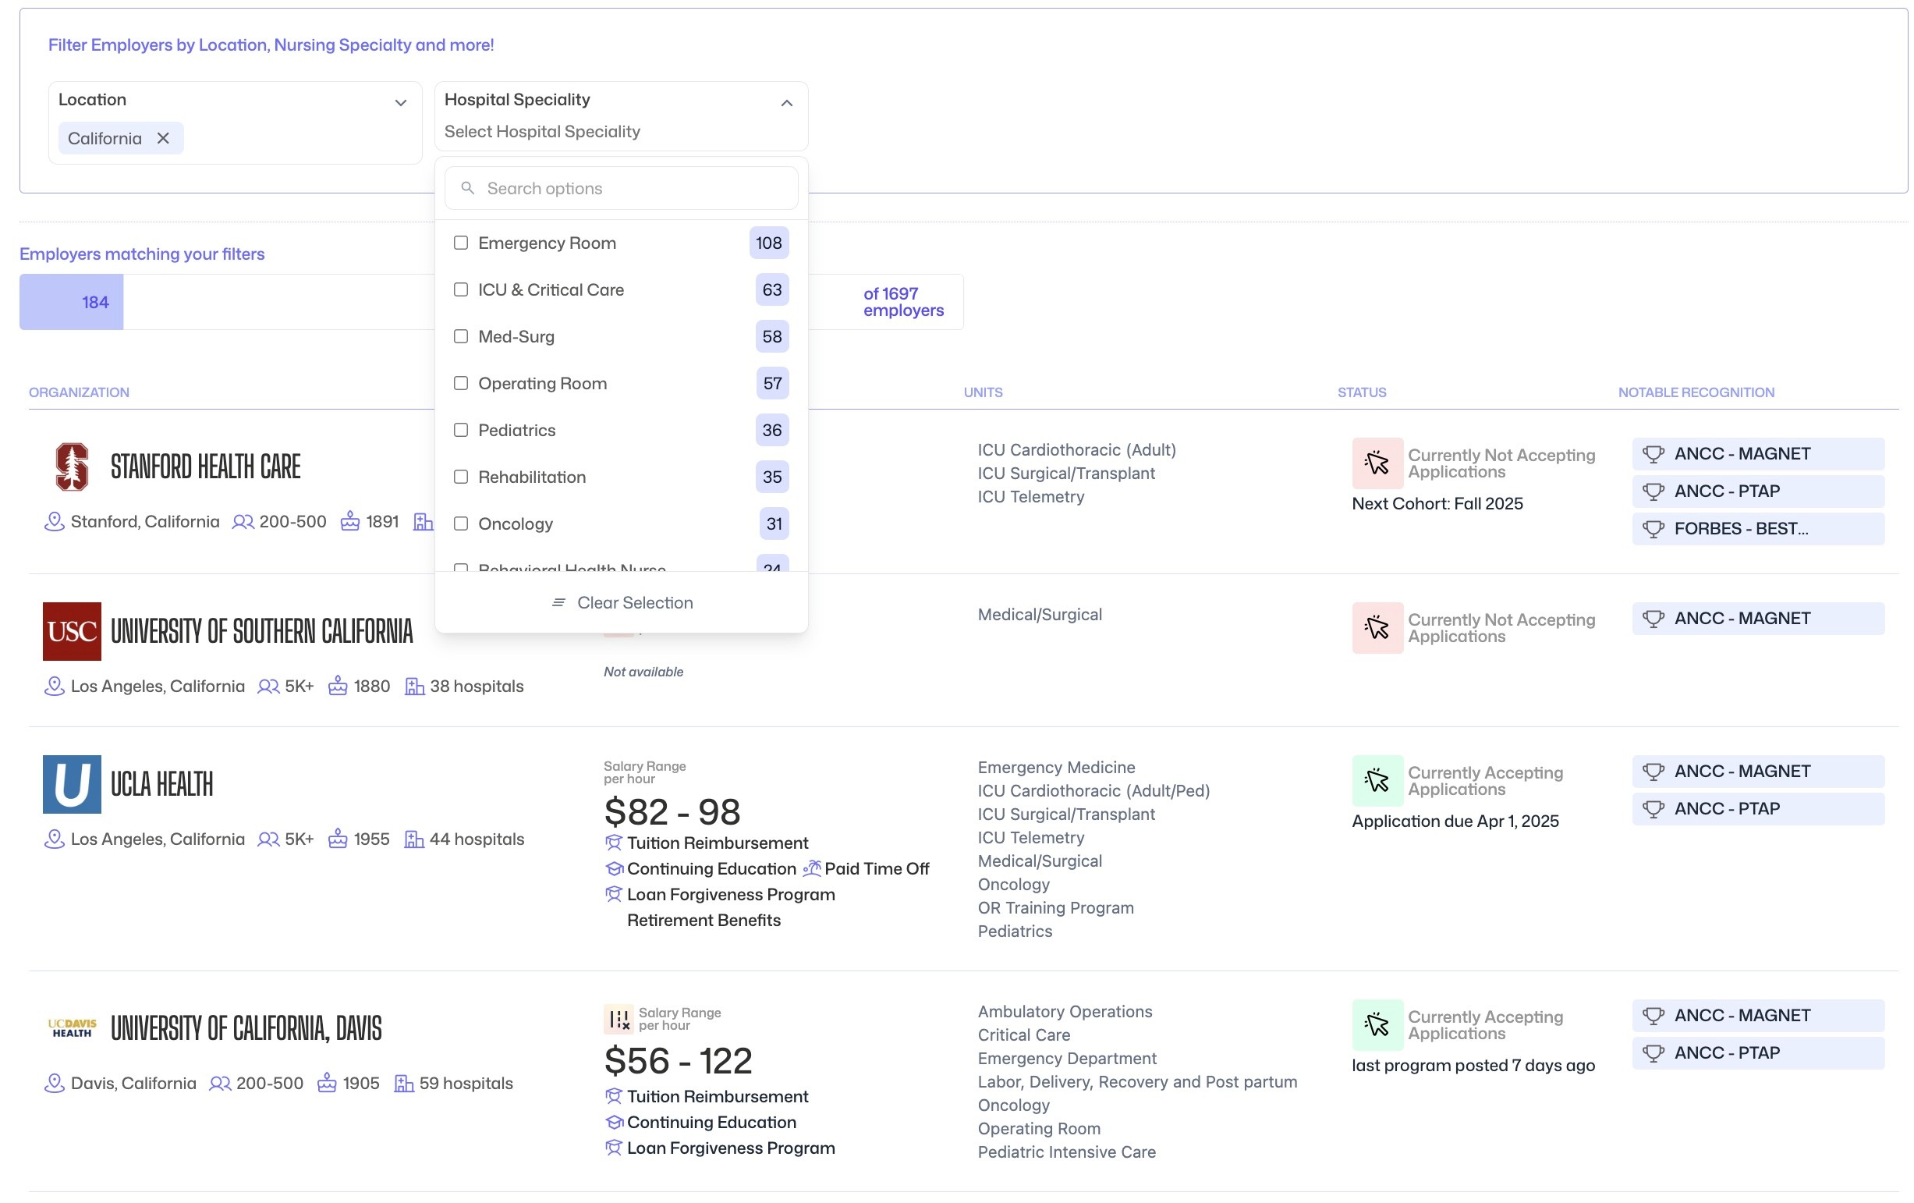
Task: Select USC's ANCC - MAGNET badge
Action: 1758,619
